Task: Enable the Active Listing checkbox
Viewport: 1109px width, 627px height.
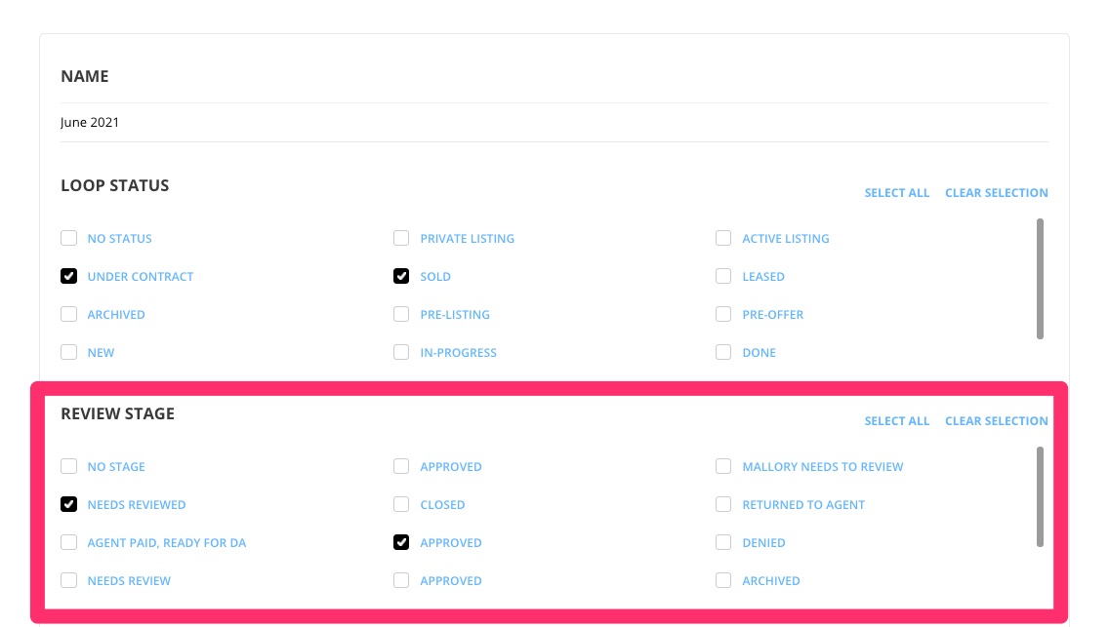Action: click(x=723, y=239)
